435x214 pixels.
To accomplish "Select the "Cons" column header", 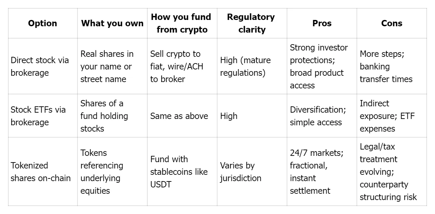I will 391,23.
